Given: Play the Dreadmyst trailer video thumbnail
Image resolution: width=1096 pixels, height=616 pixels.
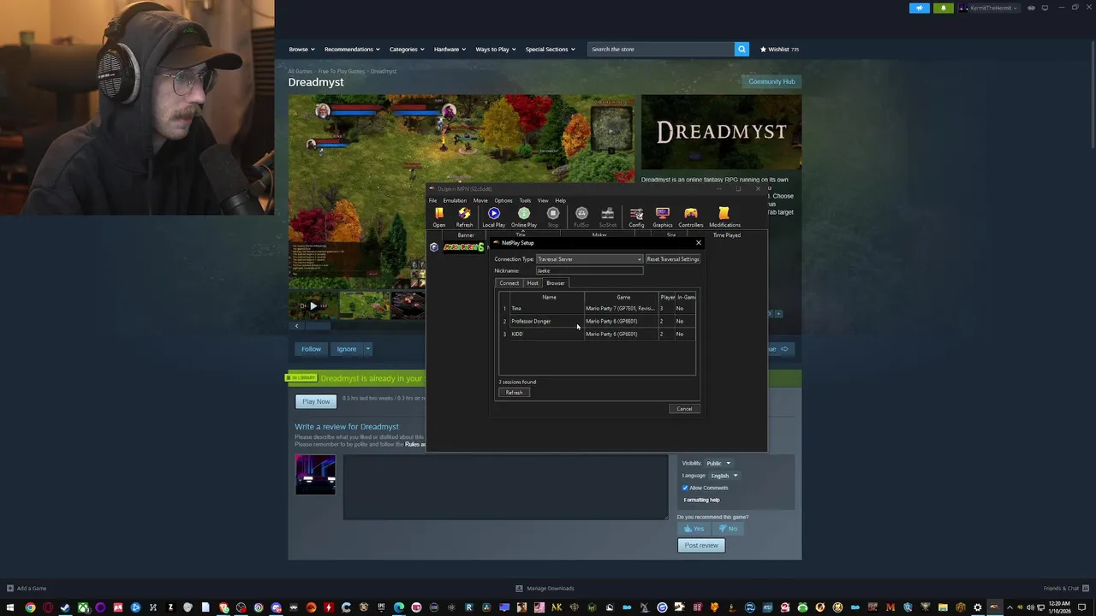Looking at the screenshot, I should (x=313, y=305).
